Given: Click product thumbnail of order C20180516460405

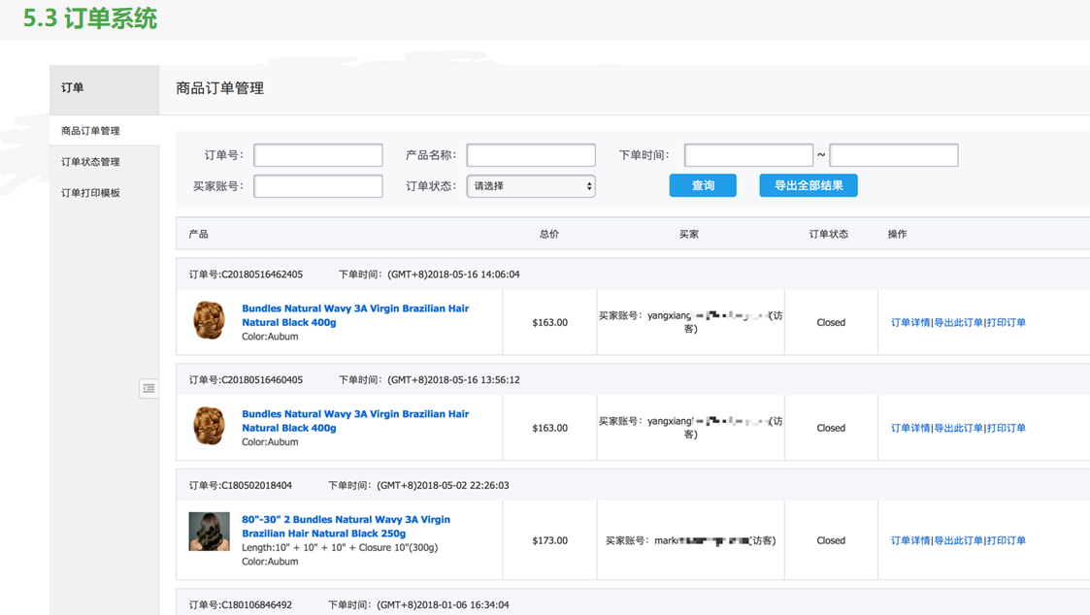Looking at the screenshot, I should [209, 427].
